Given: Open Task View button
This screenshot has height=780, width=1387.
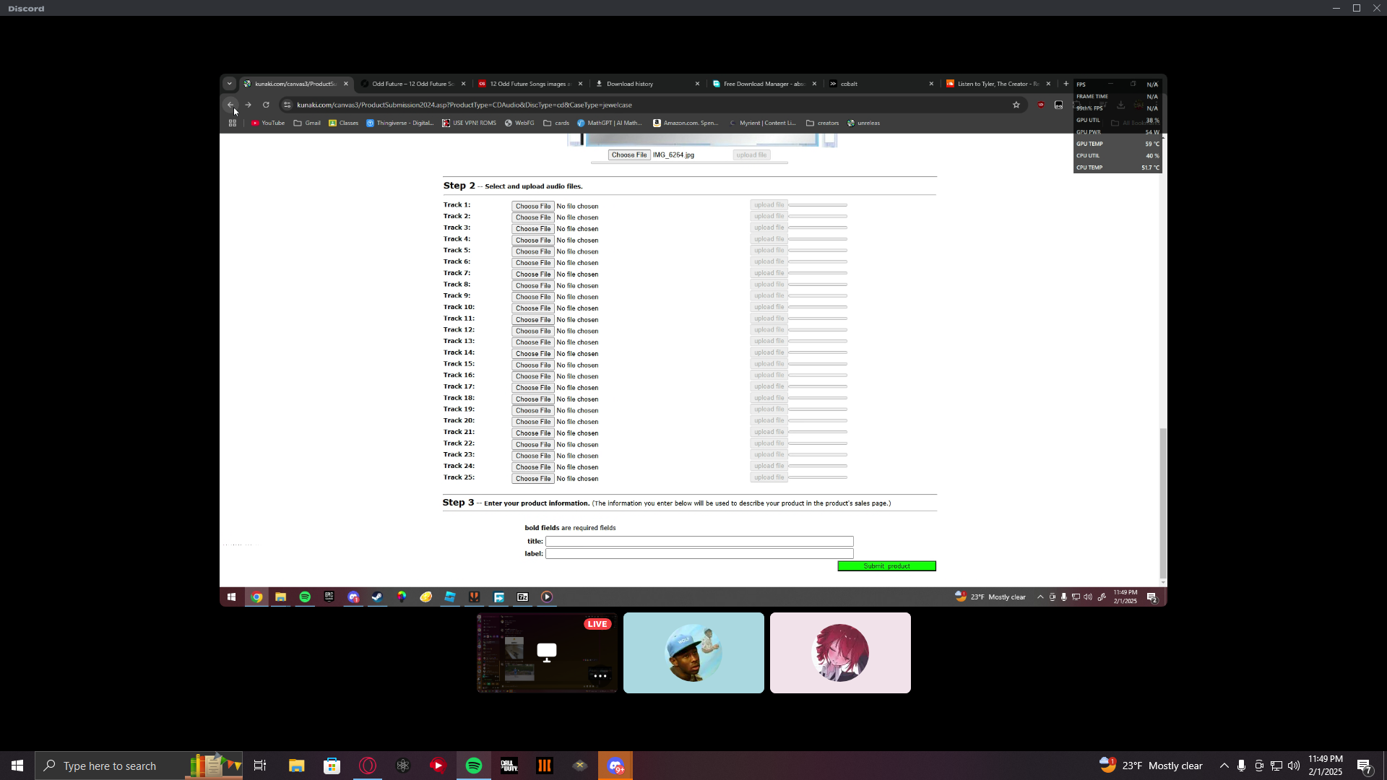Looking at the screenshot, I should click(260, 766).
